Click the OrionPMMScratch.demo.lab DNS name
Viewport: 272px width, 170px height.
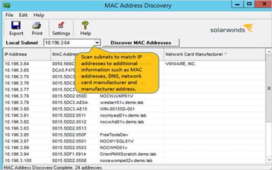pyautogui.click(x=128, y=154)
